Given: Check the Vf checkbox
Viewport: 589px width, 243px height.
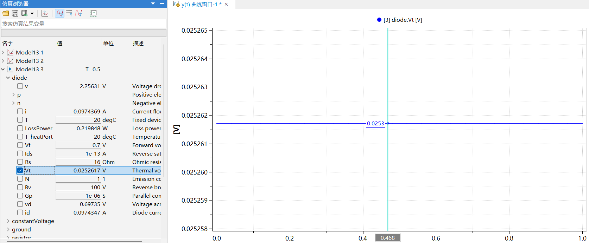Looking at the screenshot, I should (20, 145).
